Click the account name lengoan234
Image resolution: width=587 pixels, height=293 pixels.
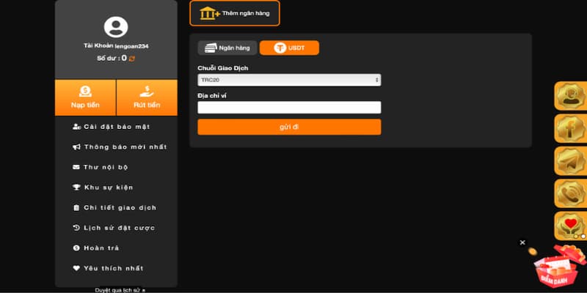131,46
